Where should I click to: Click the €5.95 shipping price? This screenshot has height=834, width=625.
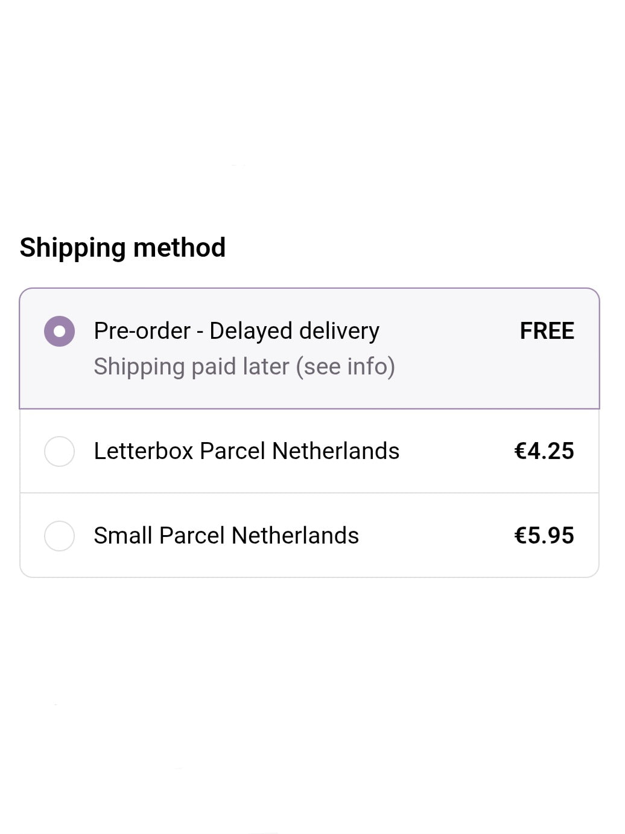click(x=544, y=536)
